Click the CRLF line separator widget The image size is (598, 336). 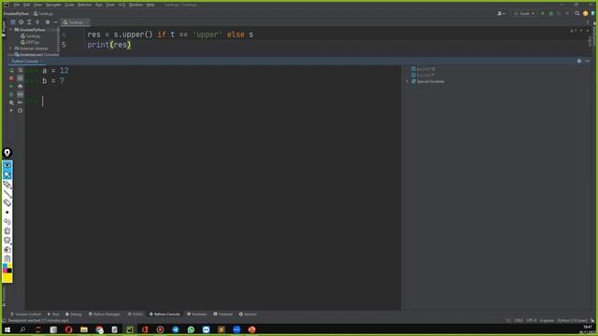tap(519, 320)
